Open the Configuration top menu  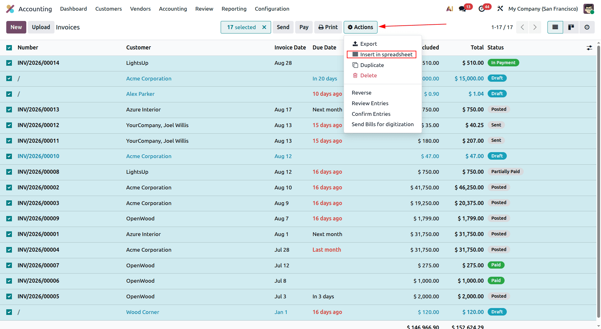272,9
